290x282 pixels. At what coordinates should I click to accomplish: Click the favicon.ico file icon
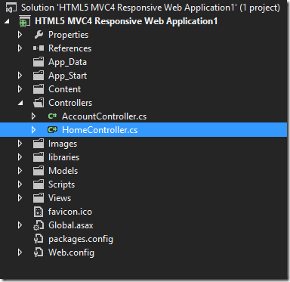tap(39, 212)
